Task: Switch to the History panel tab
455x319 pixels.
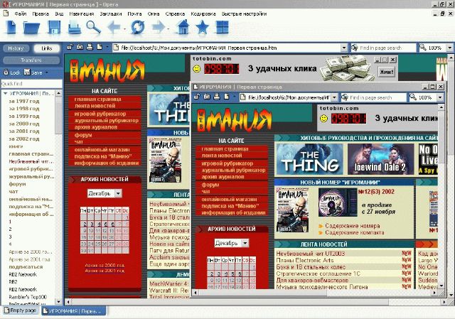Action: 16,48
